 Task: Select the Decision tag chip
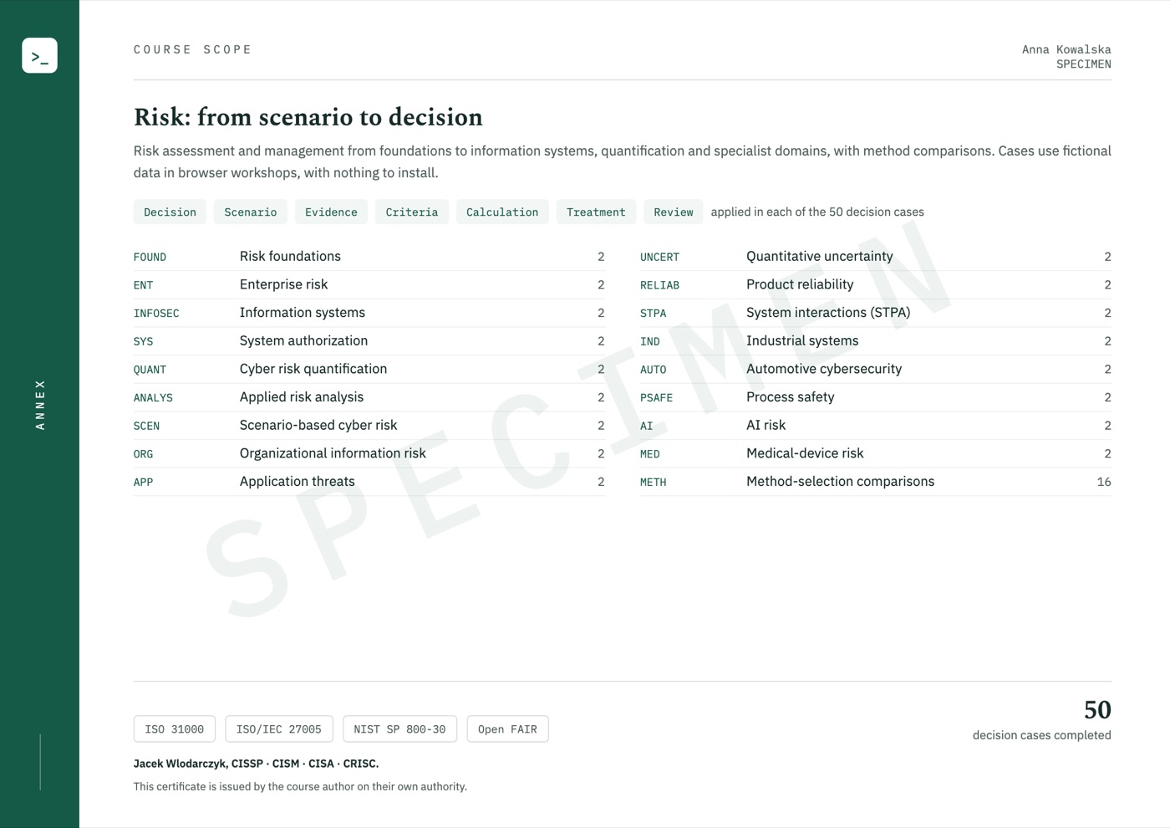click(x=170, y=212)
